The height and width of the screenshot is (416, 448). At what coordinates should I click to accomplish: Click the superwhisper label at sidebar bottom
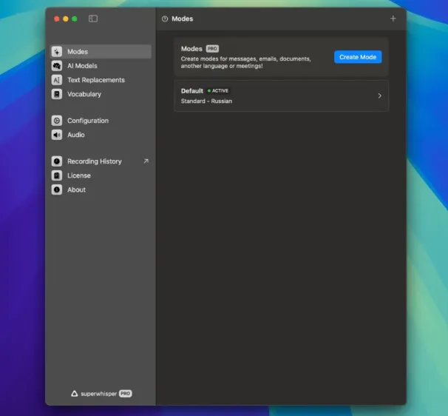point(99,394)
